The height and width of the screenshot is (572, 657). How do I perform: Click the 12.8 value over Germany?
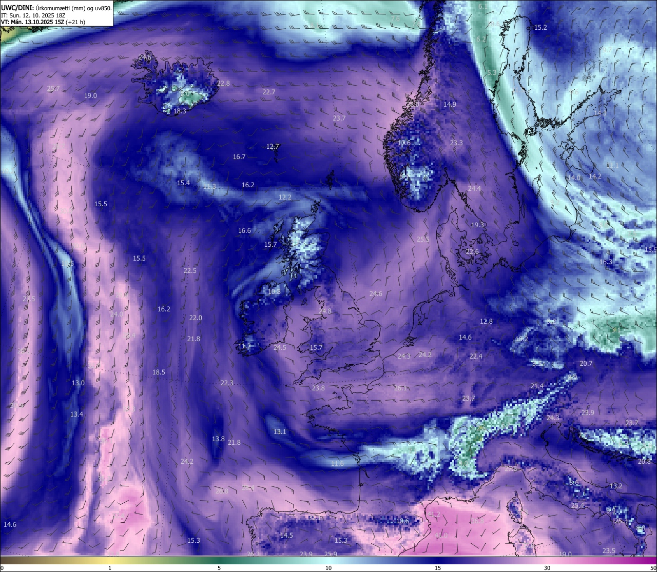486,321
